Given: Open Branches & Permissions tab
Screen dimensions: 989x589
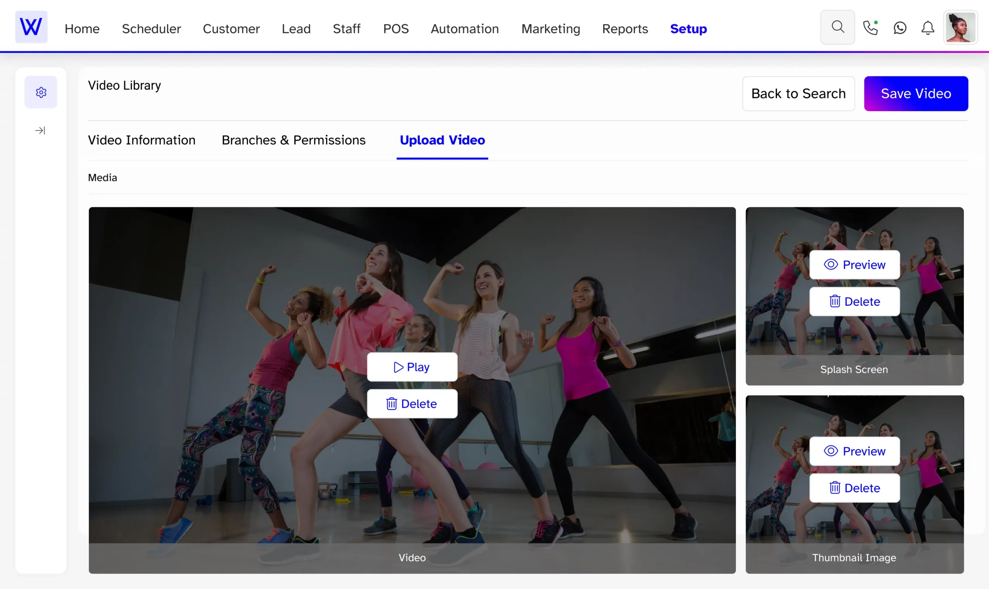Looking at the screenshot, I should [294, 140].
